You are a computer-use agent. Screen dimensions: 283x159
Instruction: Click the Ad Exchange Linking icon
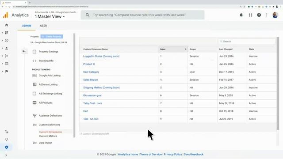click(34, 94)
